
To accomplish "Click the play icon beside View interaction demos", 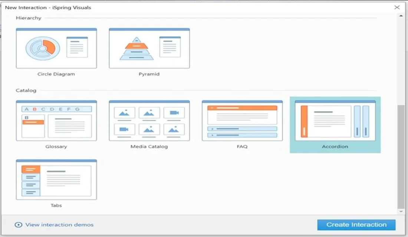I will click(18, 224).
